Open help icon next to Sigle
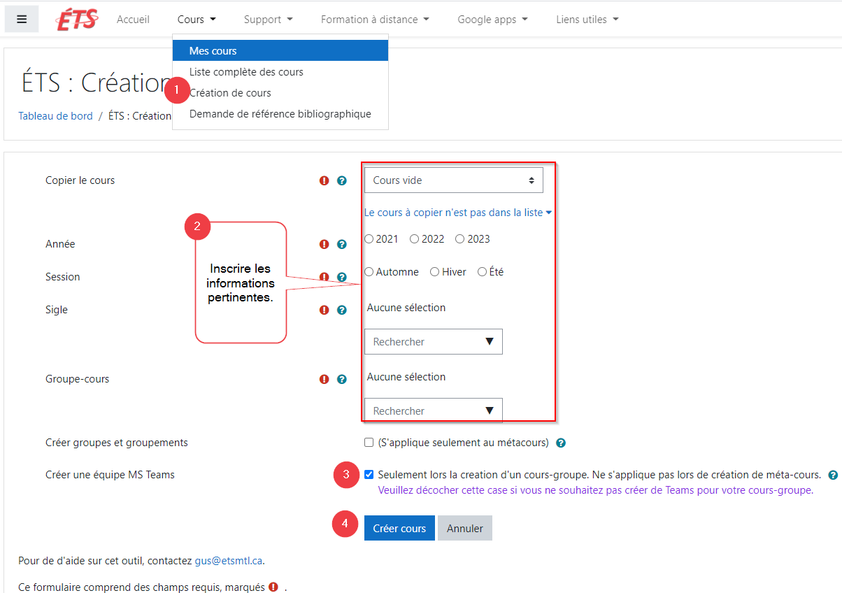Screen dimensions: 842x593 342,310
